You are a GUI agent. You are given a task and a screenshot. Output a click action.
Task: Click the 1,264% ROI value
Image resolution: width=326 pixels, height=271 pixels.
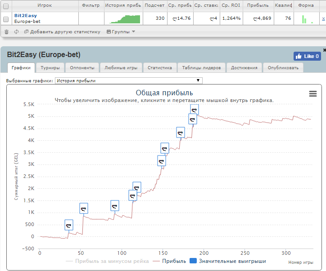click(231, 18)
